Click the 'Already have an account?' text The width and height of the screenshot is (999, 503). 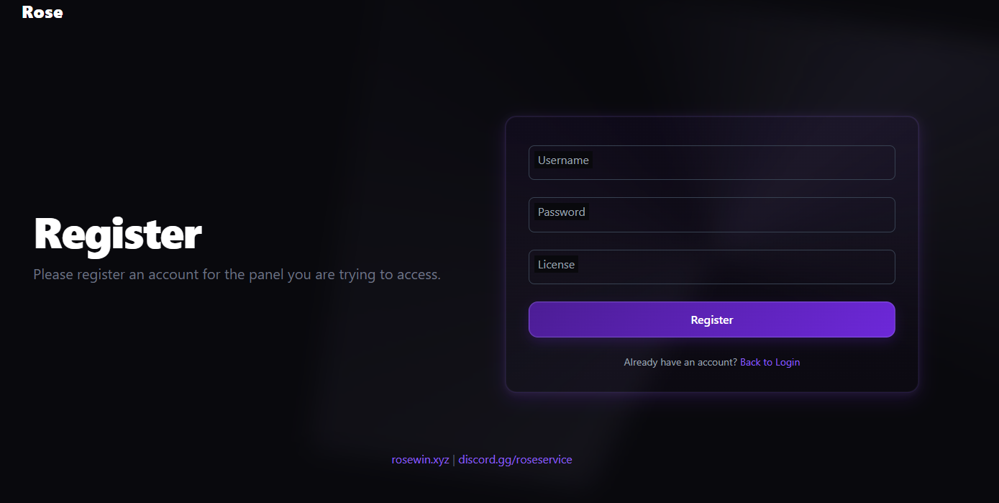click(680, 362)
